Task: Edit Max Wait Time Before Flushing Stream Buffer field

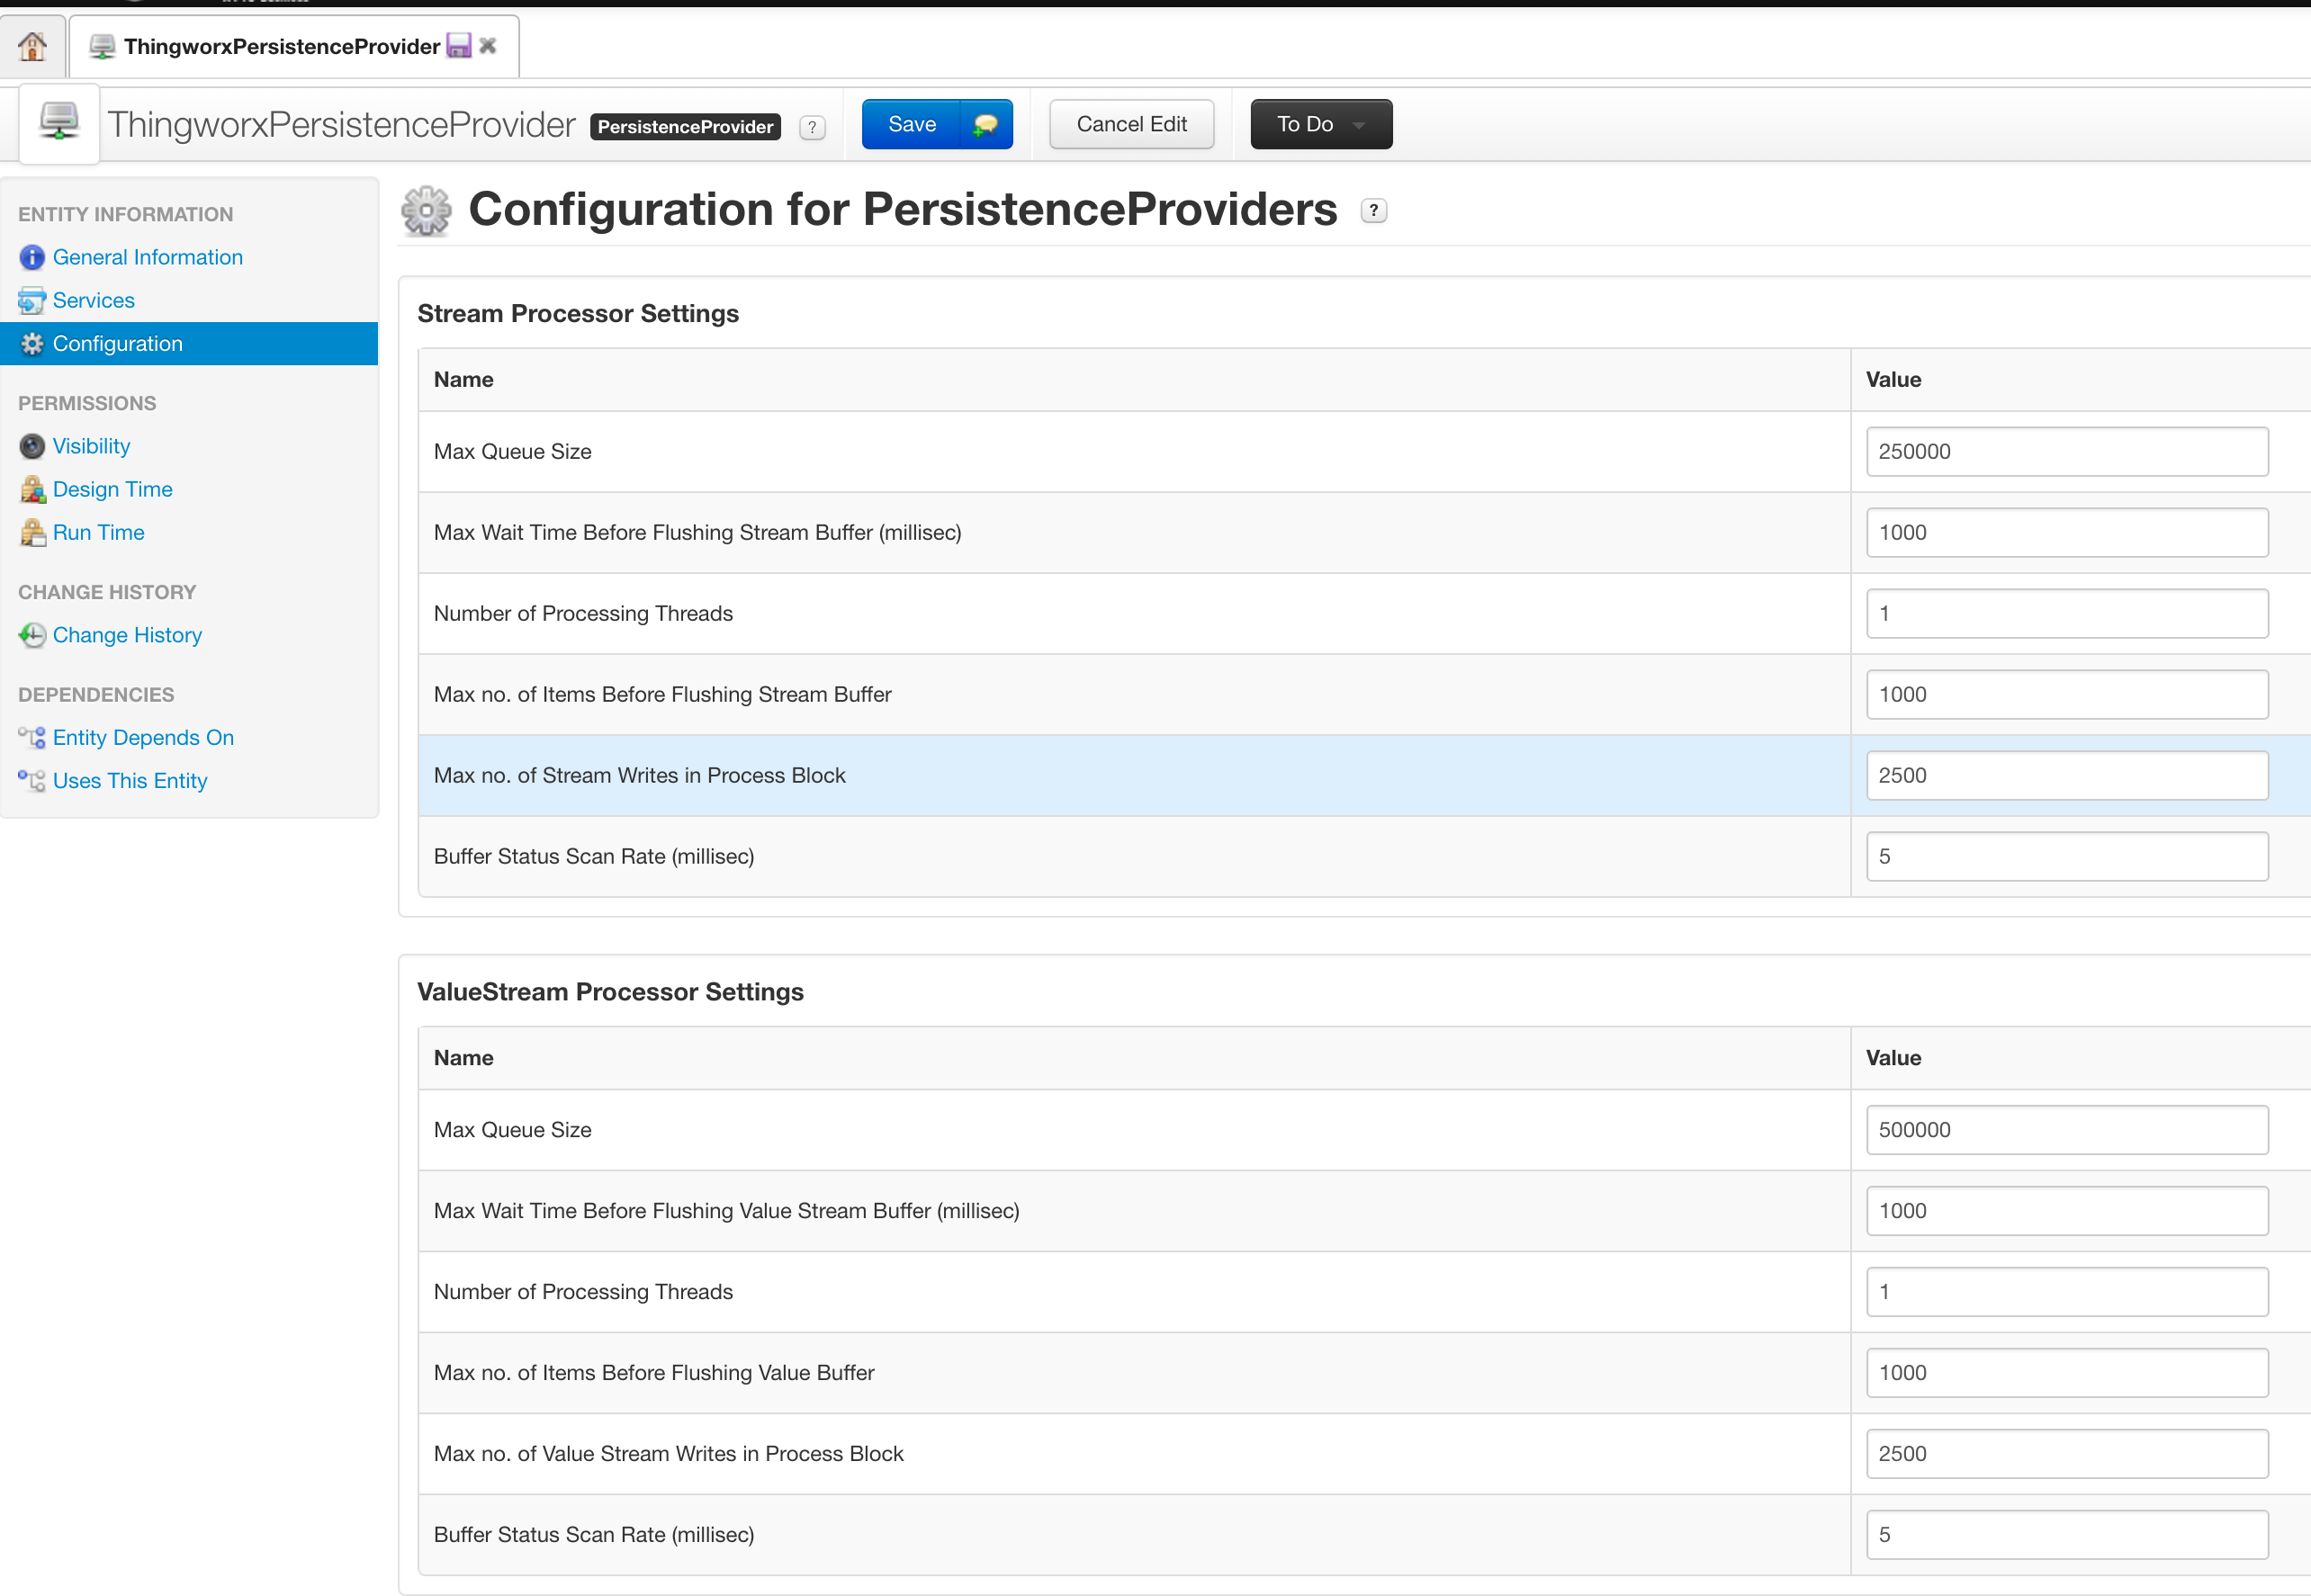Action: tap(2067, 532)
